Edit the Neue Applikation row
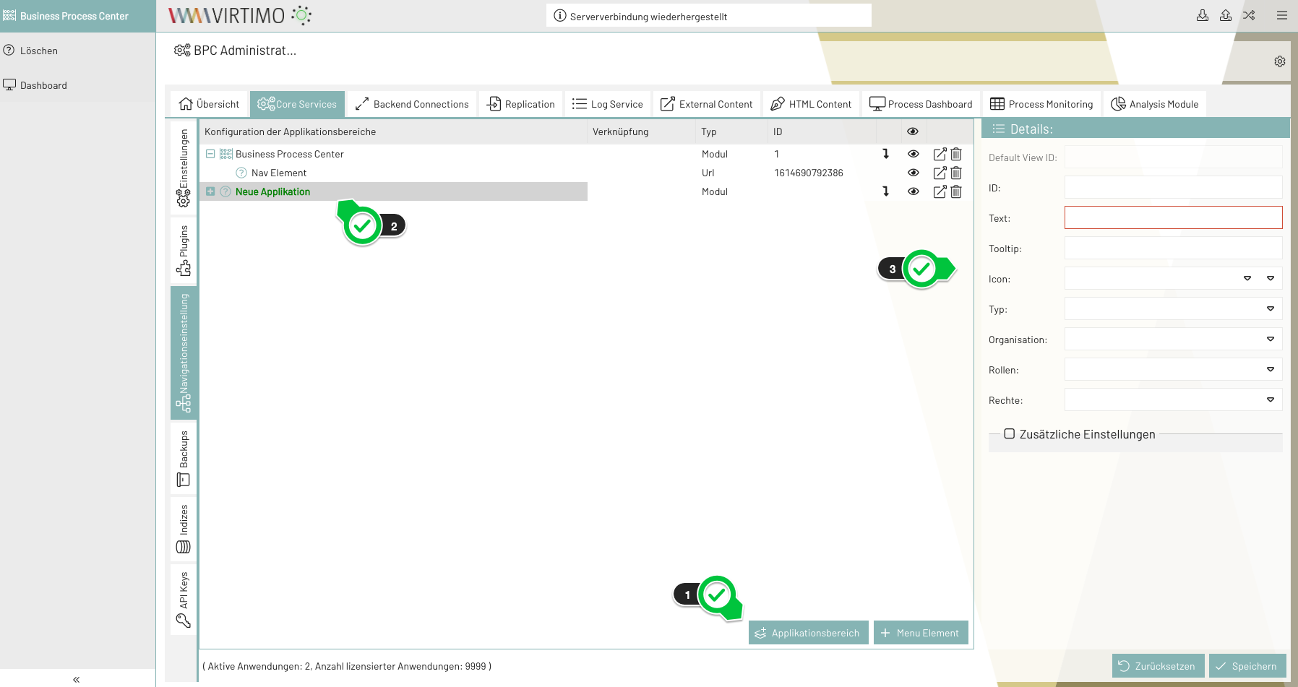 tap(940, 191)
